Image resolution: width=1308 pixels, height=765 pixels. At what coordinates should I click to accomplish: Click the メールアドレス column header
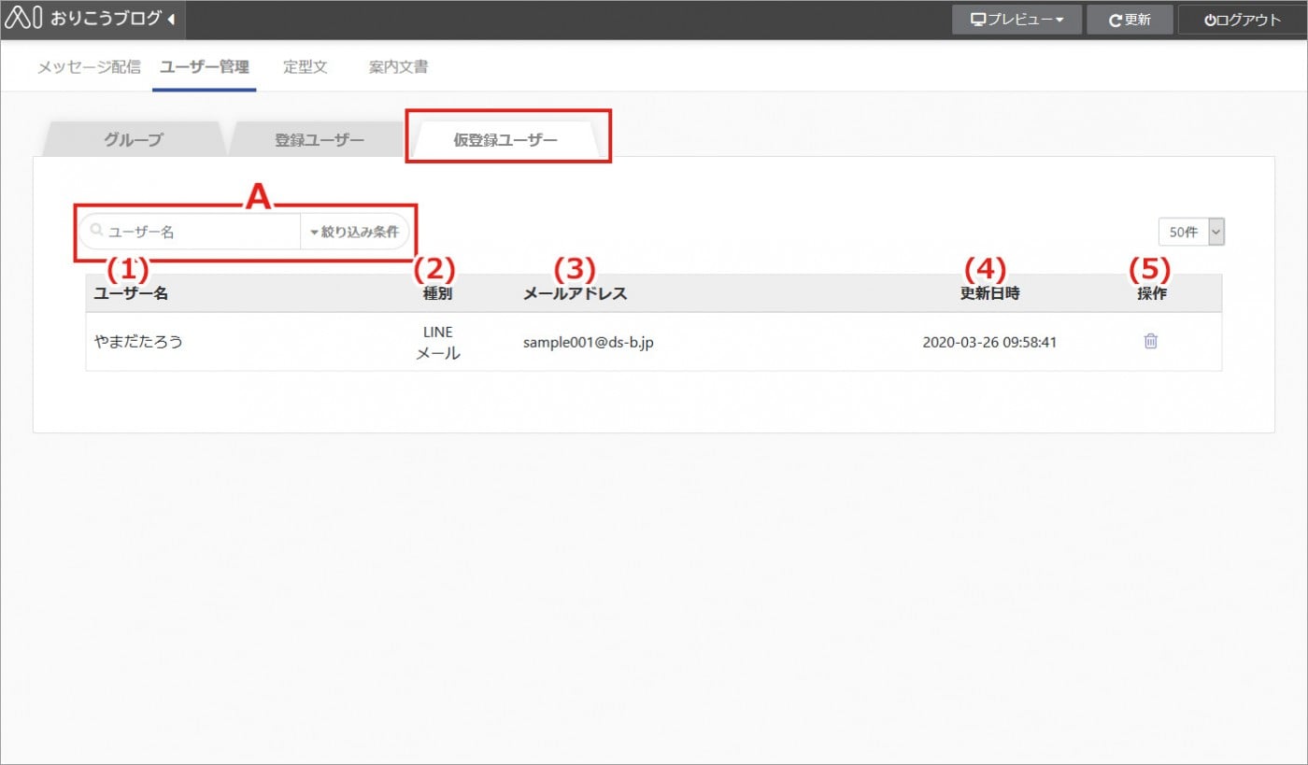(x=575, y=293)
